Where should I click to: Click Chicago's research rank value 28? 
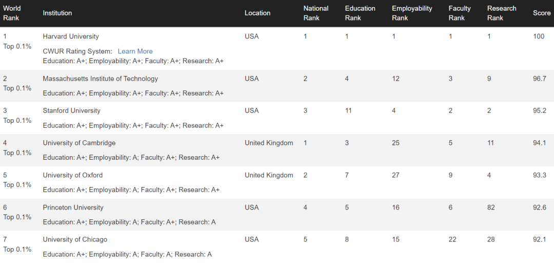[491, 240]
